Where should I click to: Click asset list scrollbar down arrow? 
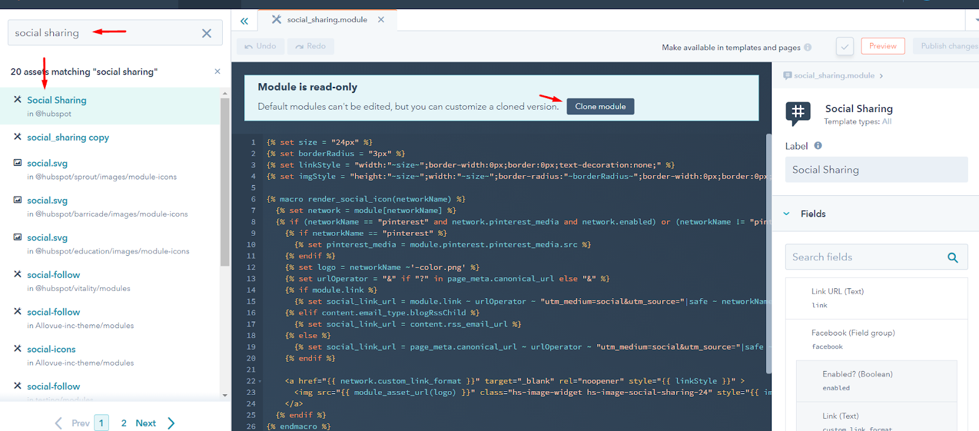[225, 395]
